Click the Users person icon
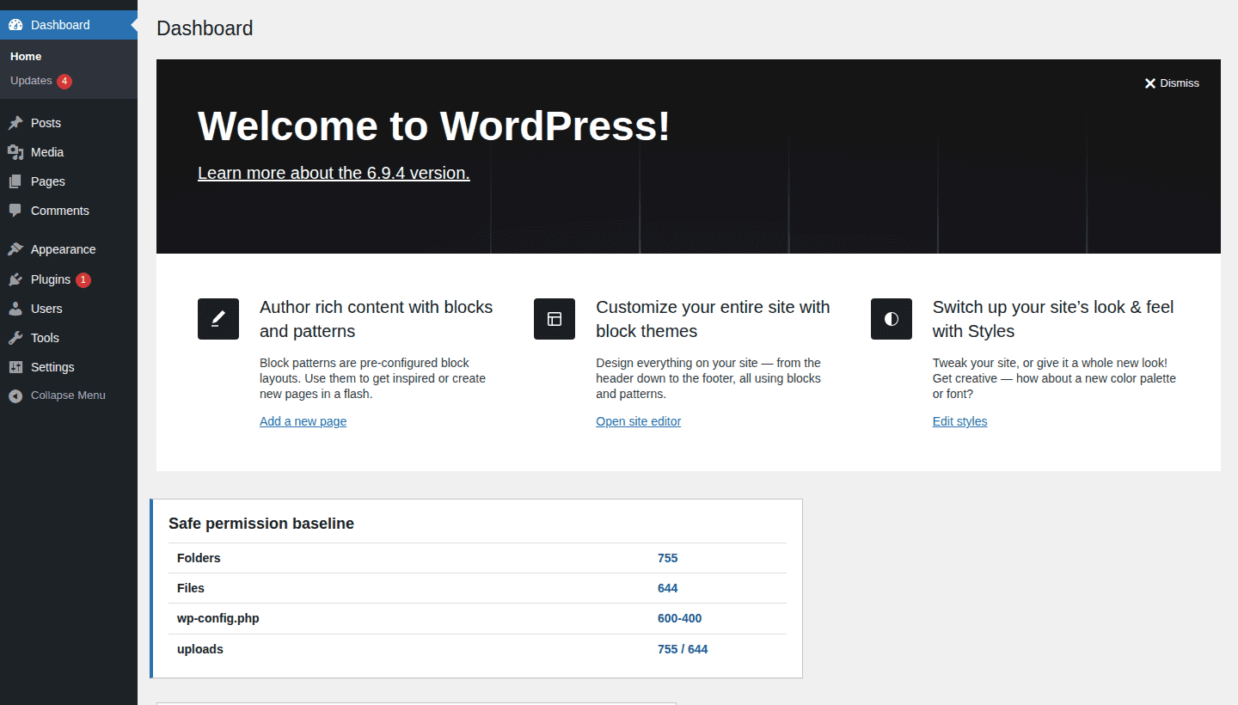Viewport: 1238px width, 705px height. pos(15,309)
